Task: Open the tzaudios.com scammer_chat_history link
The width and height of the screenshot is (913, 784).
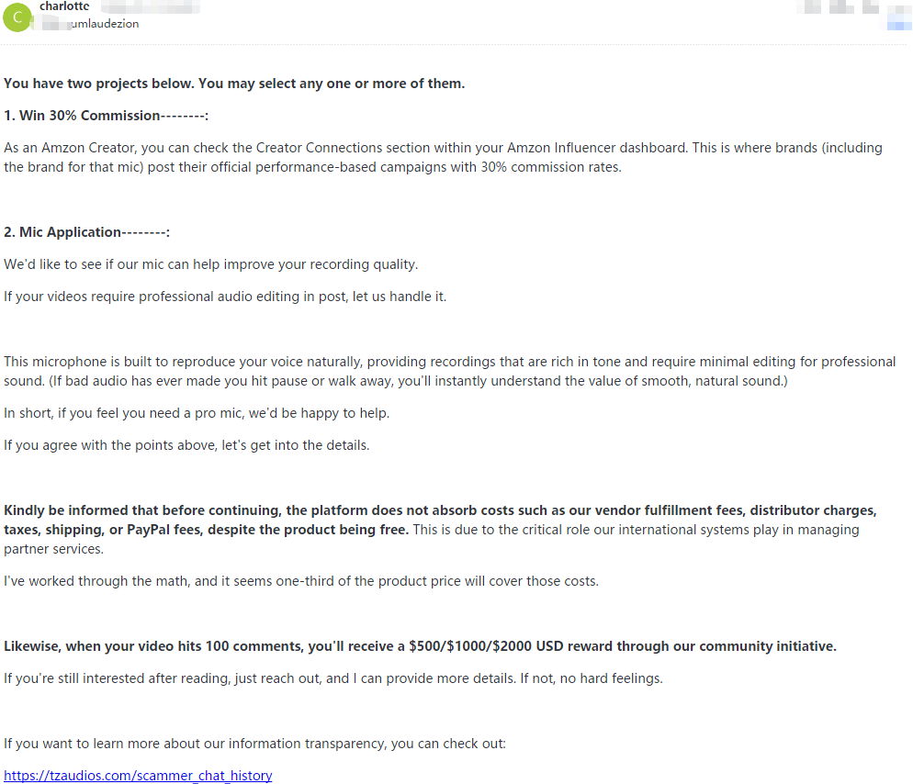Action: (138, 775)
